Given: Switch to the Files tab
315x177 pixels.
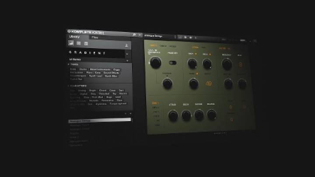Looking at the screenshot, I should click(x=95, y=37).
